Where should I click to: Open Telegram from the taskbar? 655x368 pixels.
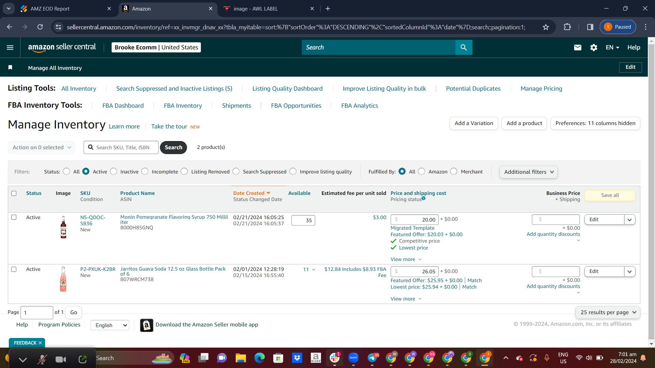point(373,358)
